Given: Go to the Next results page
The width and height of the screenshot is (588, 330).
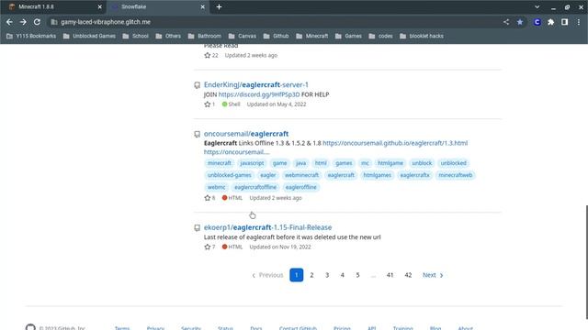Looking at the screenshot, I should coord(433,275).
